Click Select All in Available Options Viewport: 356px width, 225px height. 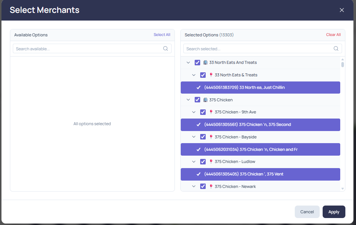pos(162,35)
